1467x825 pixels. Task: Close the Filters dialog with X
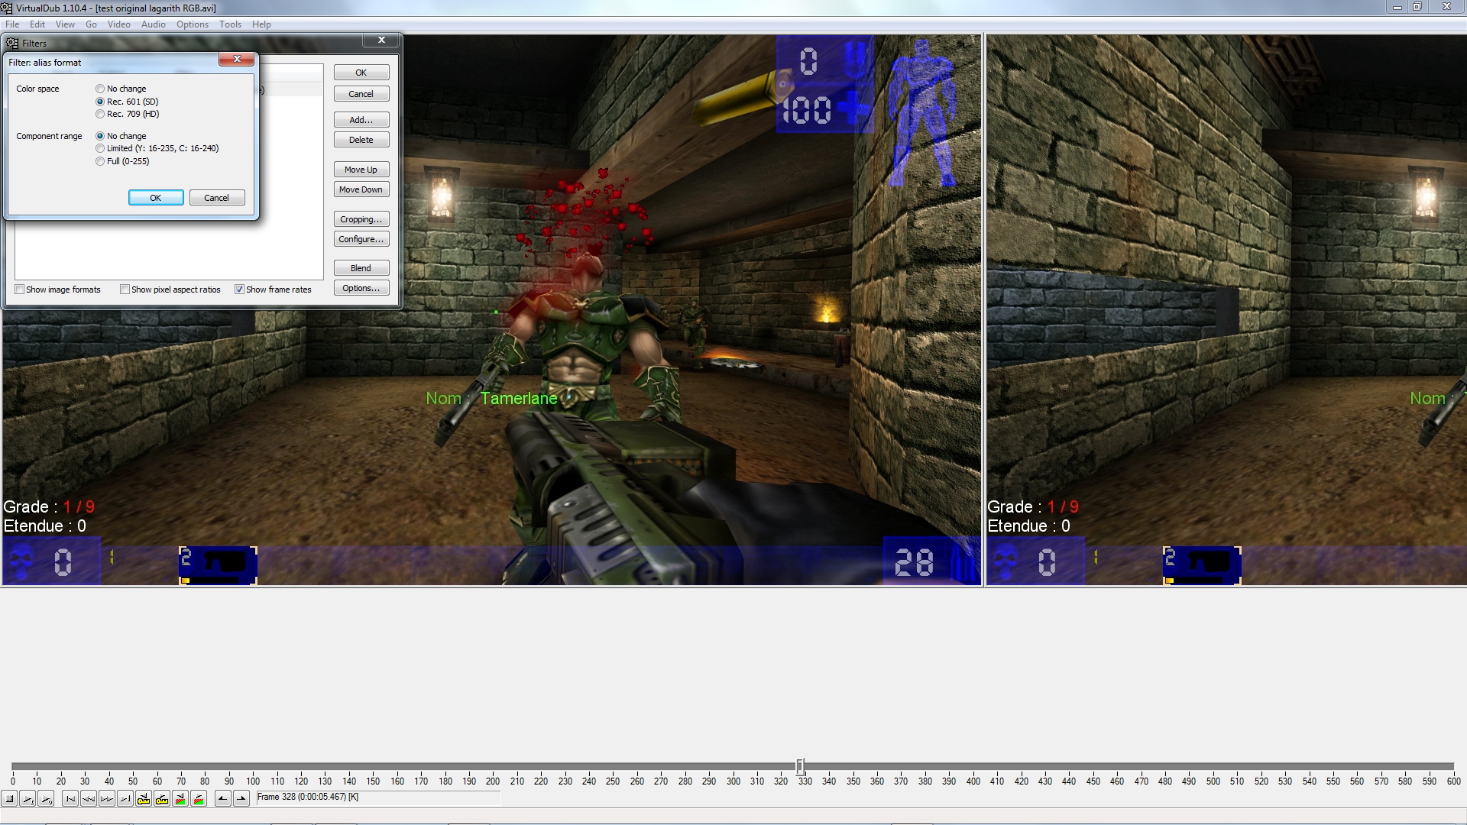point(381,40)
